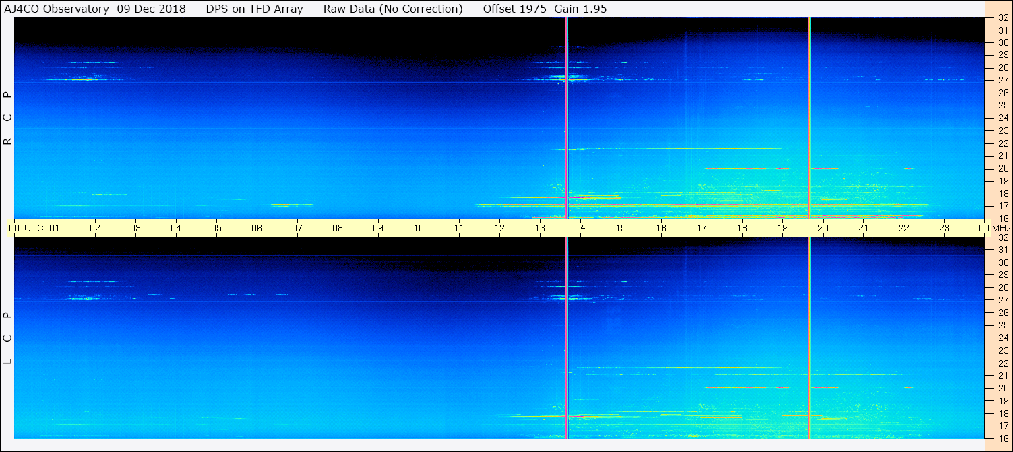The height and width of the screenshot is (452, 1013).
Task: Select hour 21 on the UTC axis
Action: coord(863,228)
